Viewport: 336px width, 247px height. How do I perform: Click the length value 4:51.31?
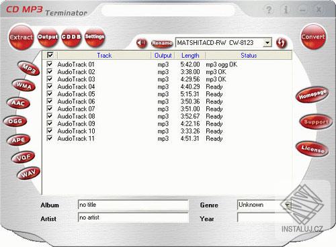(x=190, y=138)
